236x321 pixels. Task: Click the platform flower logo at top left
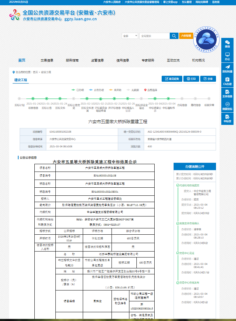[15, 15]
